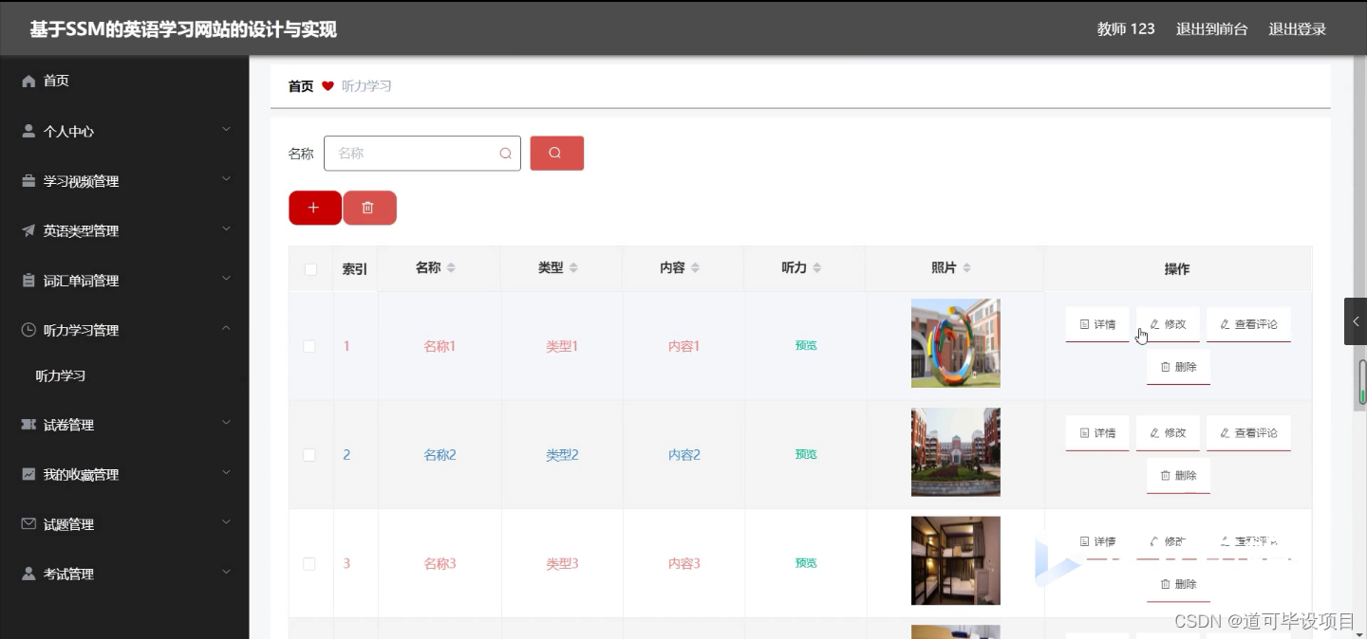1367x639 pixels.
Task: Sort by the 名称 column sort arrows
Action: (x=451, y=268)
